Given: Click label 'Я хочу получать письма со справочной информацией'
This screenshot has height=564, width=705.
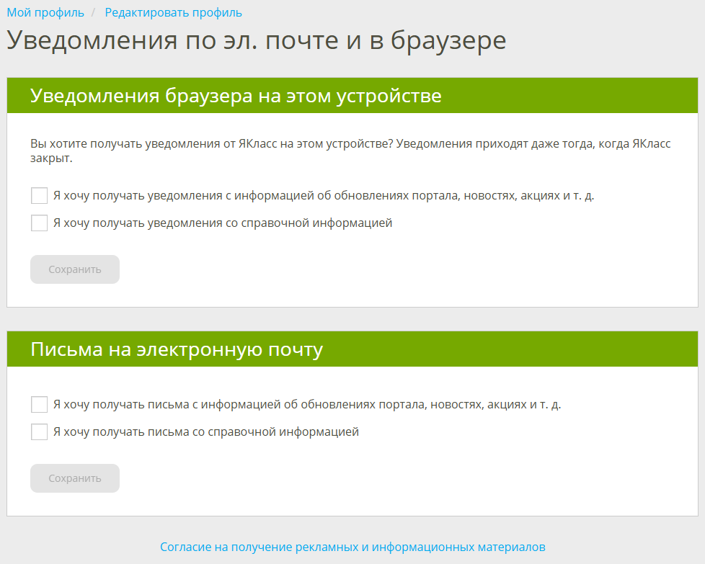Looking at the screenshot, I should click(x=206, y=432).
